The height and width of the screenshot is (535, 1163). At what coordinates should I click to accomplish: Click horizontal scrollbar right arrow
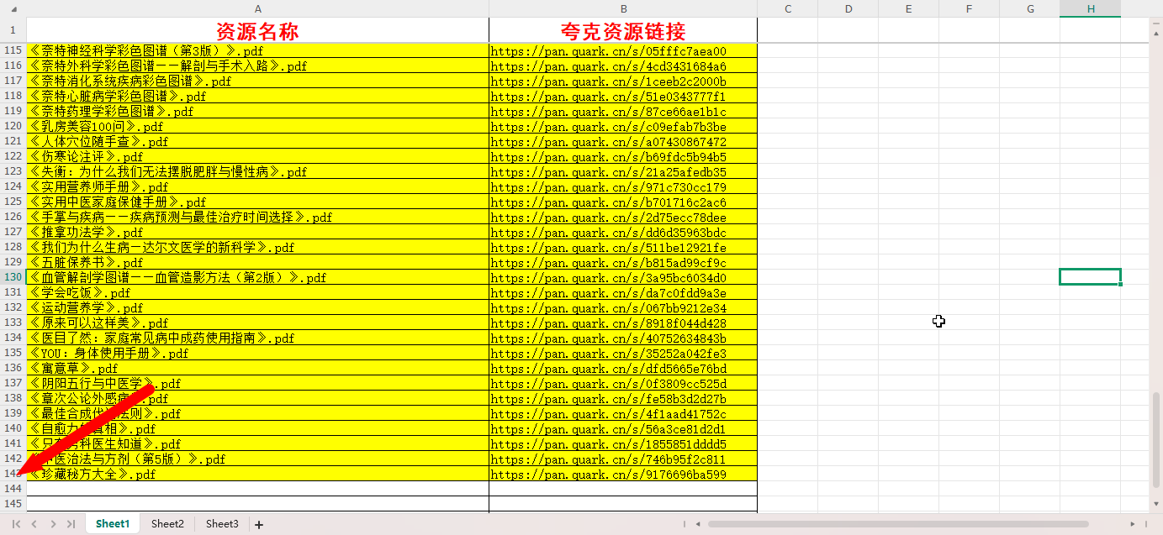click(x=1134, y=524)
